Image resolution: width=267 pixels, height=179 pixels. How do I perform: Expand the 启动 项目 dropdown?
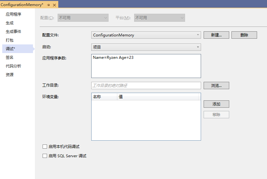pos(146,47)
